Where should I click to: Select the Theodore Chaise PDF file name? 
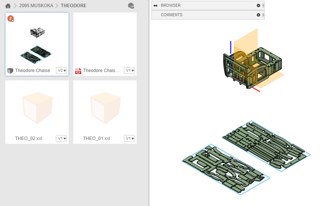pyautogui.click(x=101, y=71)
